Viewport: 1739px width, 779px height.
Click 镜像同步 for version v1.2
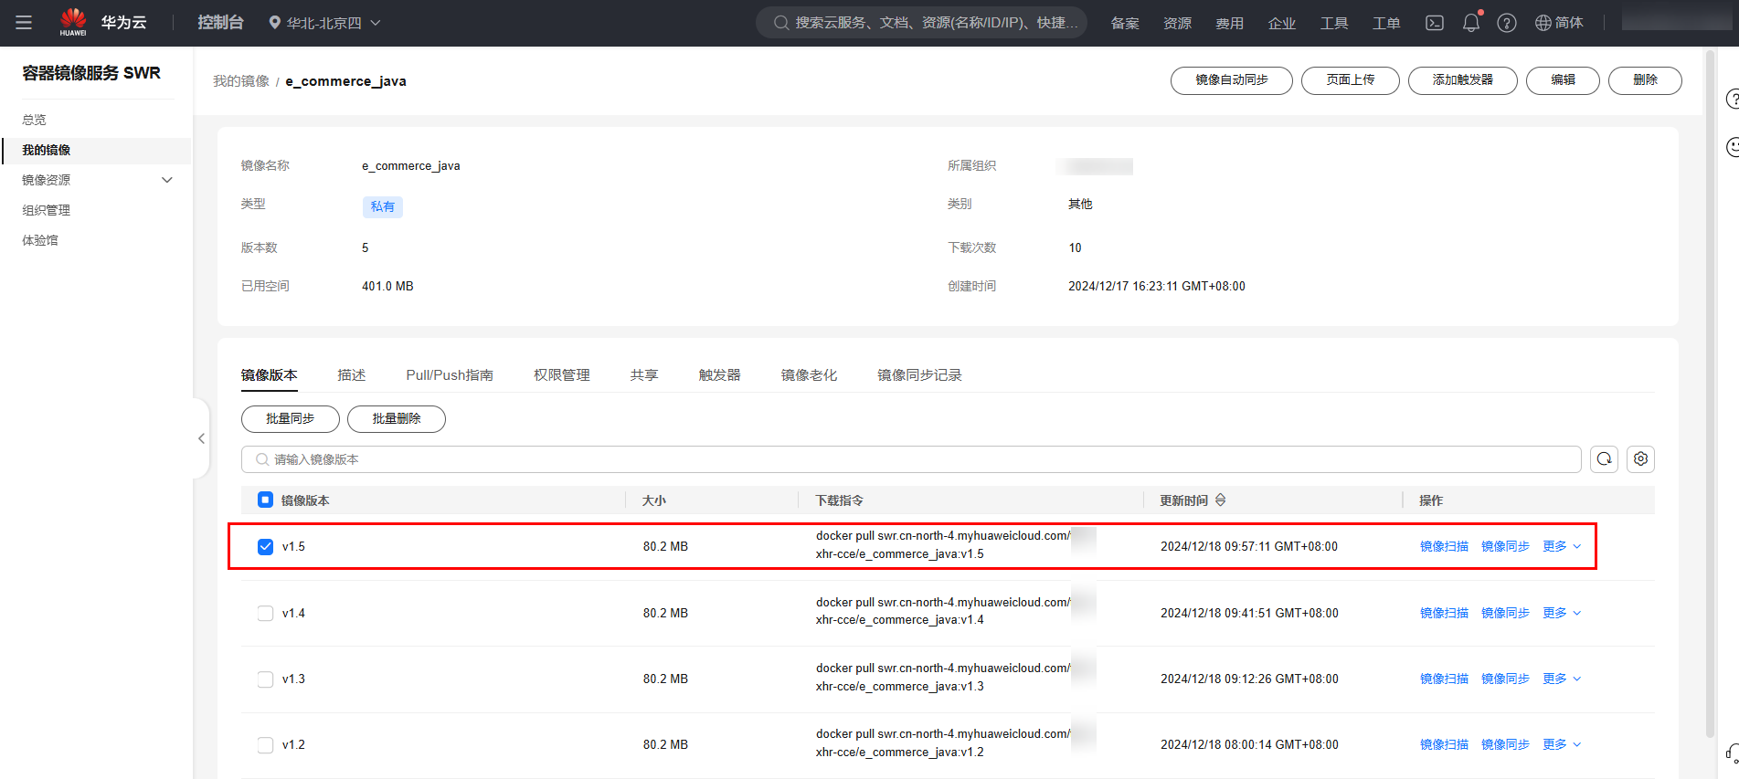pyautogui.click(x=1506, y=744)
